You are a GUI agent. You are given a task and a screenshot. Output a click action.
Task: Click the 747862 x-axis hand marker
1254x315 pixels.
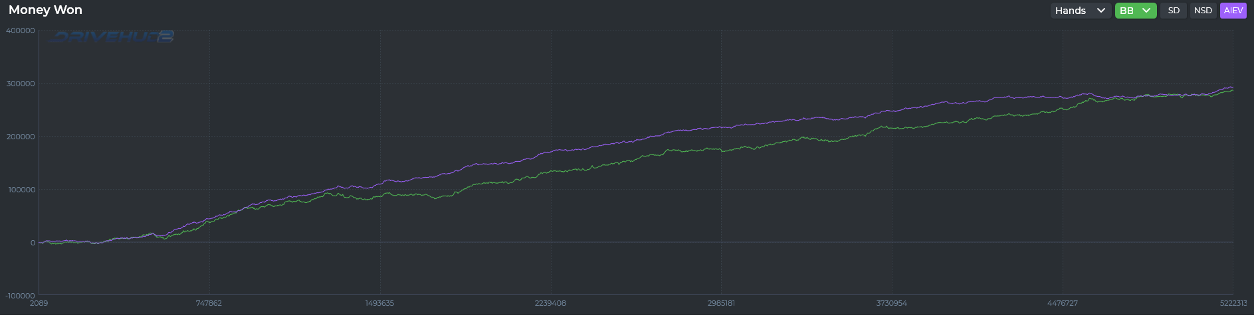pyautogui.click(x=209, y=303)
